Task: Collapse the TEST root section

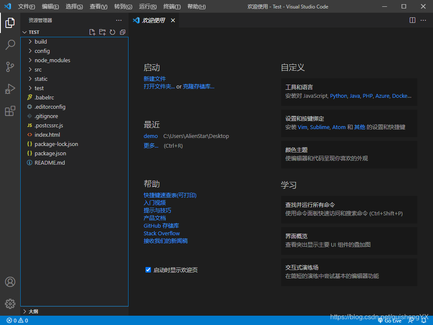Action: click(x=31, y=32)
